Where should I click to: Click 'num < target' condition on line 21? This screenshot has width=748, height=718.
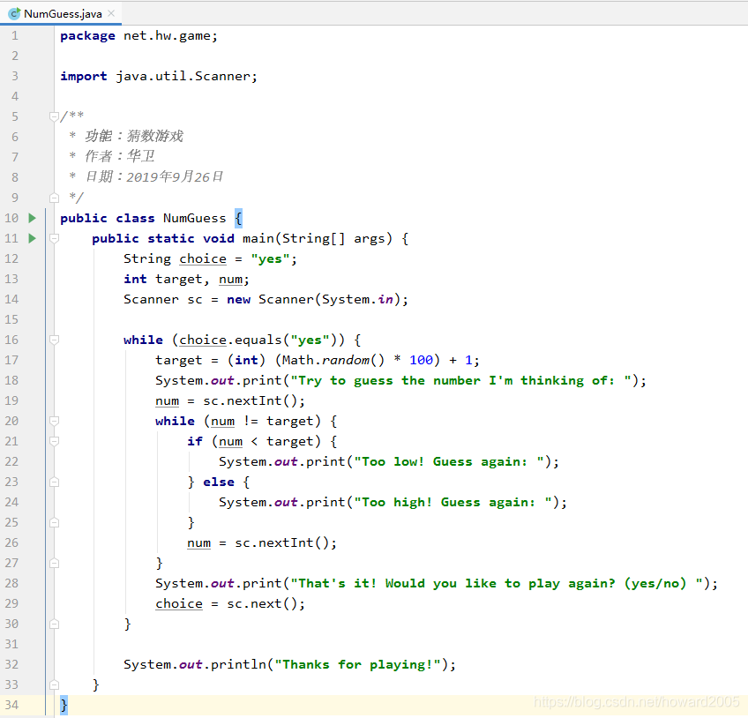tap(266, 442)
